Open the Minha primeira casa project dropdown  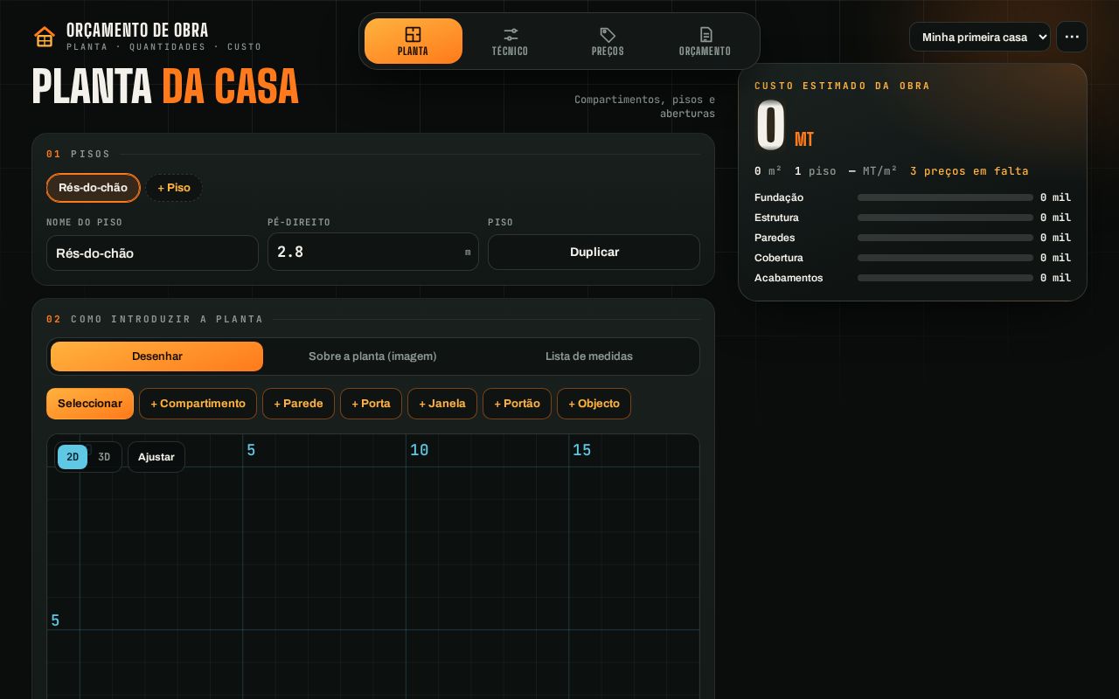(x=980, y=37)
